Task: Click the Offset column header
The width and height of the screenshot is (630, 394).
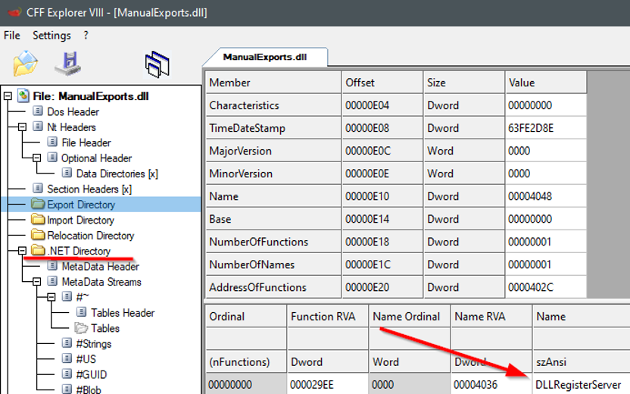Action: (x=382, y=83)
